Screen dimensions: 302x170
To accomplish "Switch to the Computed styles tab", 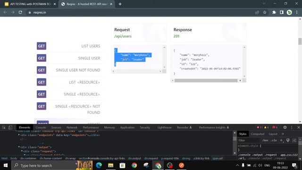I will pos(258,134).
